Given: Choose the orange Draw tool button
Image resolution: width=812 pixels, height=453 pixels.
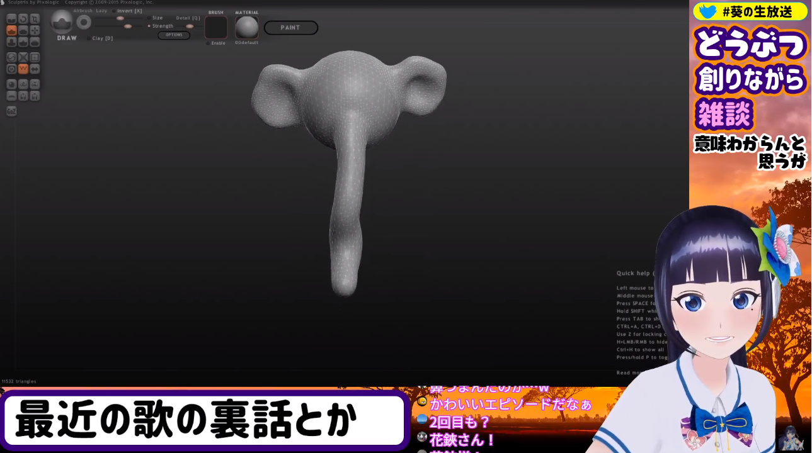Looking at the screenshot, I should click(x=11, y=30).
